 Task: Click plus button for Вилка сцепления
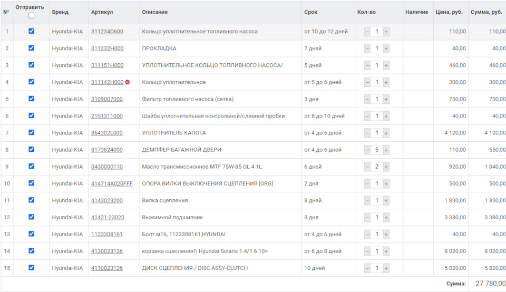click(x=386, y=200)
